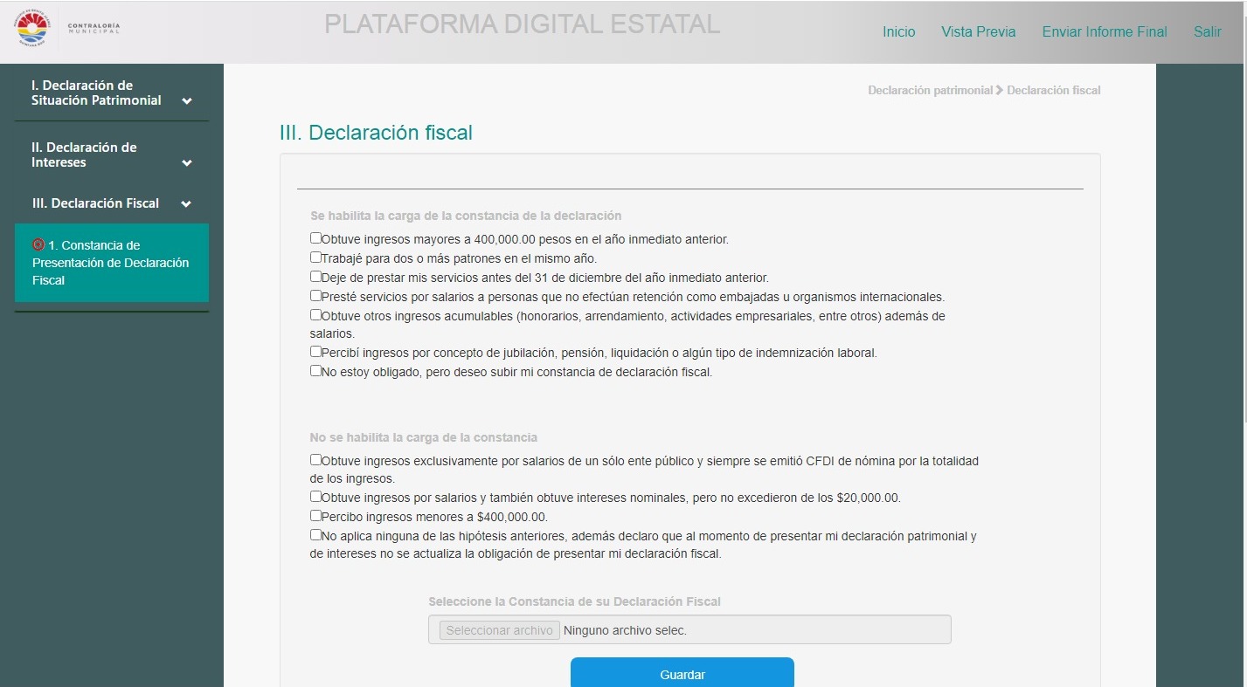The height and width of the screenshot is (687, 1247).
Task: Check 'No estoy obligado' checkbox
Action: [x=315, y=371]
